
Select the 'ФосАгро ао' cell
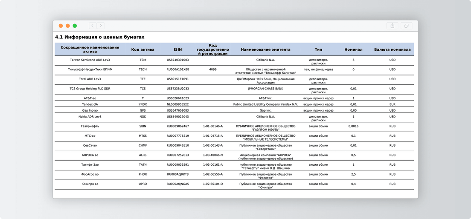(x=90, y=174)
